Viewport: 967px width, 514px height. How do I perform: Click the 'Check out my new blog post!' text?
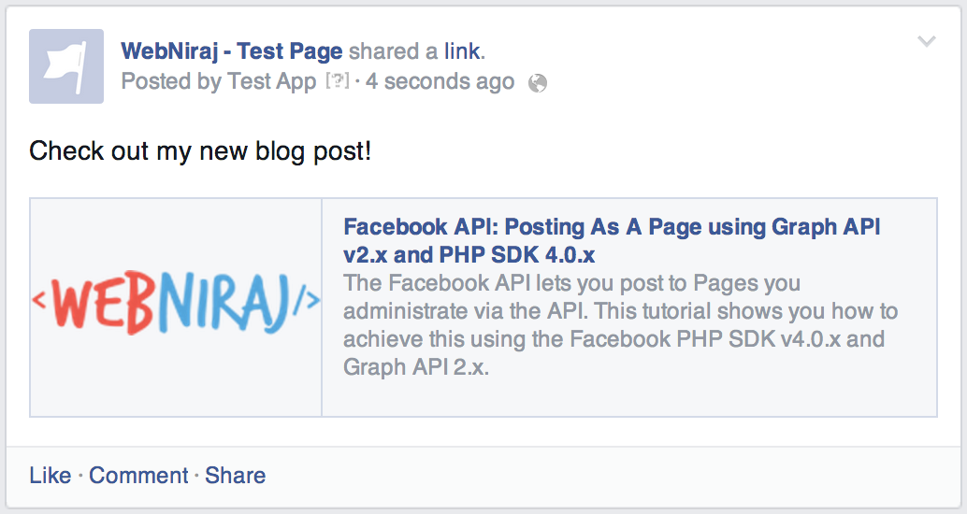click(x=200, y=151)
